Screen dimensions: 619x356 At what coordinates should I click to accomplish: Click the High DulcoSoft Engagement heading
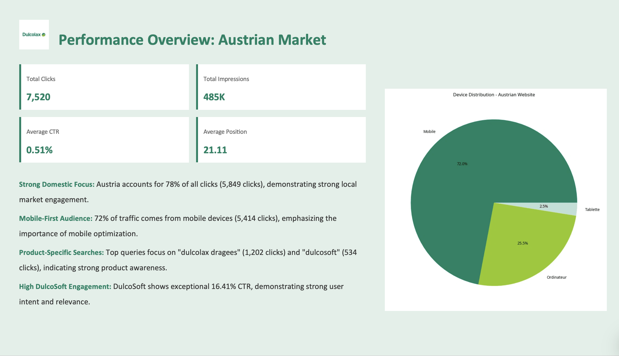[x=65, y=287]
